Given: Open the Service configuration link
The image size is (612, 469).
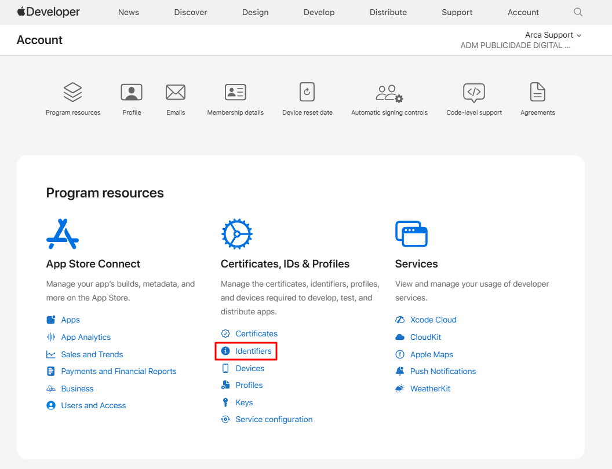Looking at the screenshot, I should tap(274, 419).
